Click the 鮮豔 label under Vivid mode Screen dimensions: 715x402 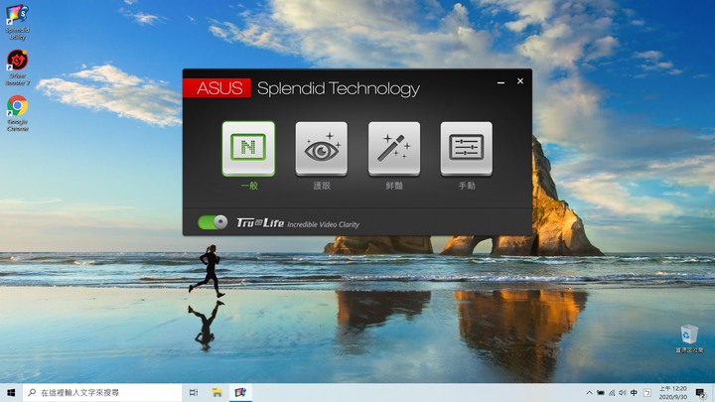pos(394,186)
